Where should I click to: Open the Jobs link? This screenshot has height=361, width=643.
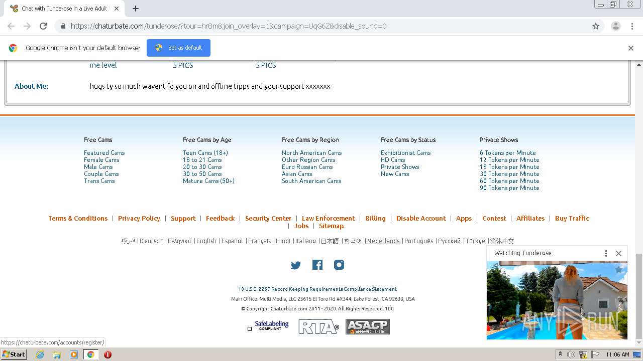pyautogui.click(x=301, y=226)
